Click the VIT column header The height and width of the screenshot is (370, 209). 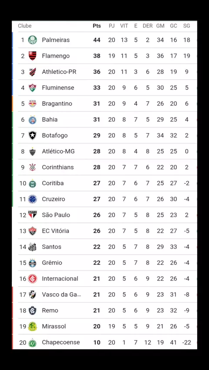124,26
